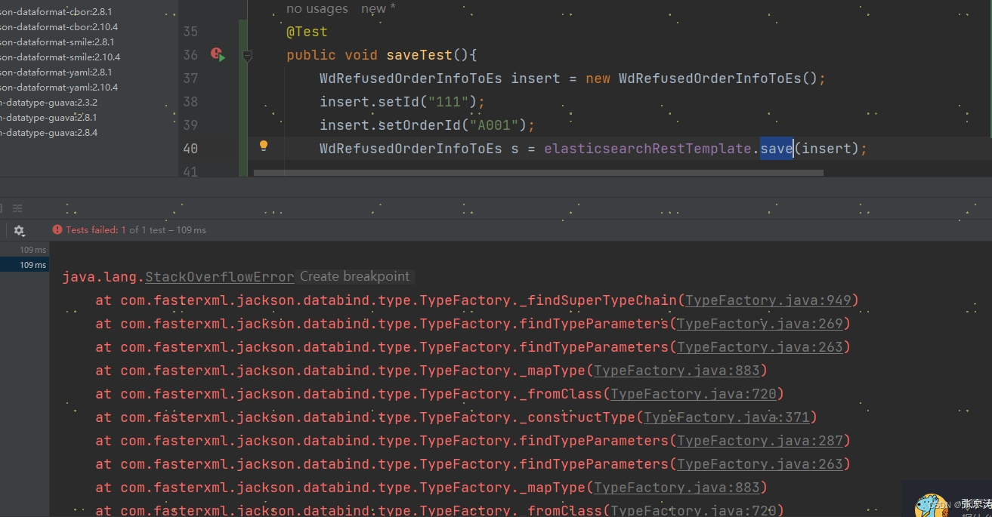Viewport: 992px width, 517px height.
Task: Open the quick-fix lightbulb on line 40
Action: point(264,145)
